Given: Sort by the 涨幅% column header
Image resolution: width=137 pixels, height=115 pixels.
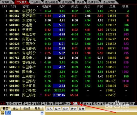Looking at the screenshot, I should click(x=46, y=6).
